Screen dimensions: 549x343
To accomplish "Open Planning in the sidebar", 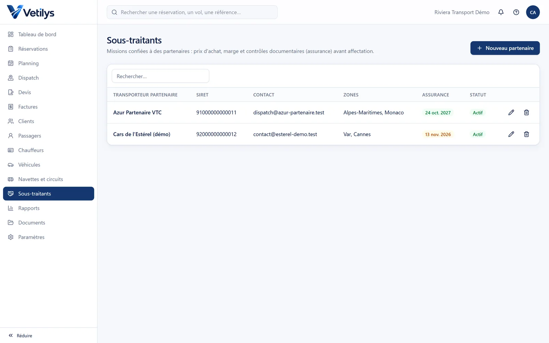I will (48, 63).
